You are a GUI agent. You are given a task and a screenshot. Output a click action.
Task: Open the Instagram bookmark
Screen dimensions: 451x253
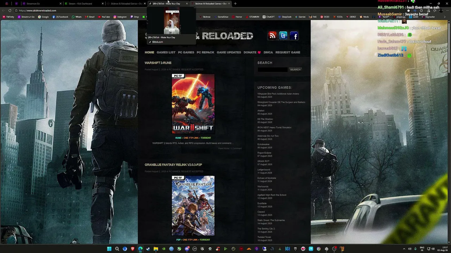point(120,17)
